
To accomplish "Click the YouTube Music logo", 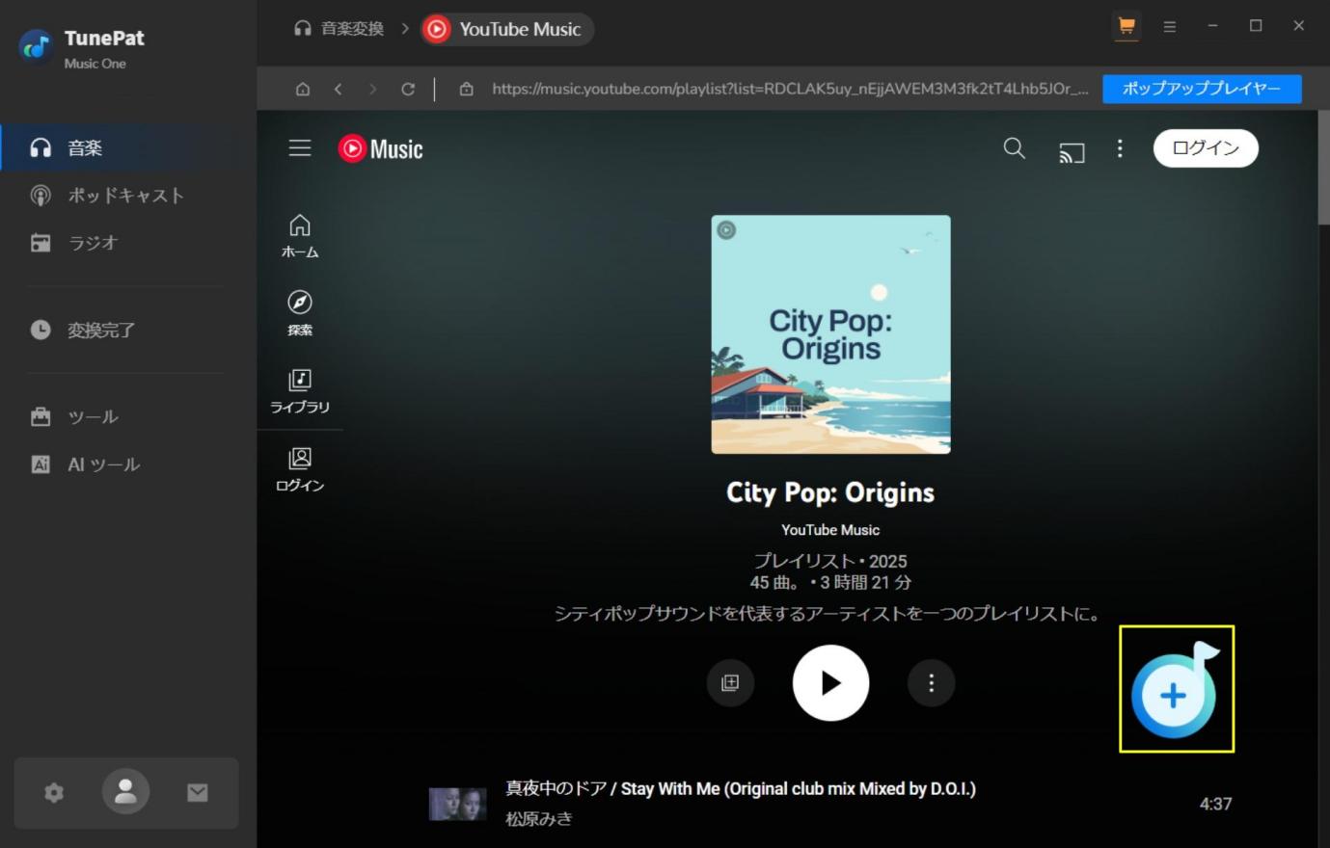I will [381, 148].
